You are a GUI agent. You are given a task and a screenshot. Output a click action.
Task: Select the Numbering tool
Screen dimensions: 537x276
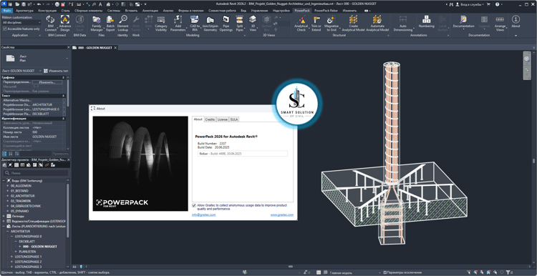(426, 21)
